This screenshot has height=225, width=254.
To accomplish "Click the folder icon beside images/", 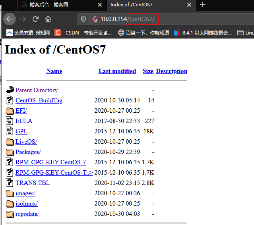I will pyautogui.click(x=10, y=194).
